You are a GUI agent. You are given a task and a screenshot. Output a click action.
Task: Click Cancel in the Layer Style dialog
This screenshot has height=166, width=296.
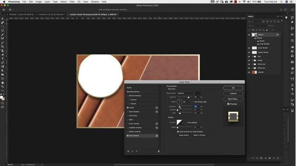tap(233, 93)
